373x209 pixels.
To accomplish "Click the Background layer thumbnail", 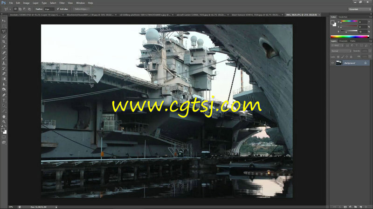I will [x=339, y=63].
